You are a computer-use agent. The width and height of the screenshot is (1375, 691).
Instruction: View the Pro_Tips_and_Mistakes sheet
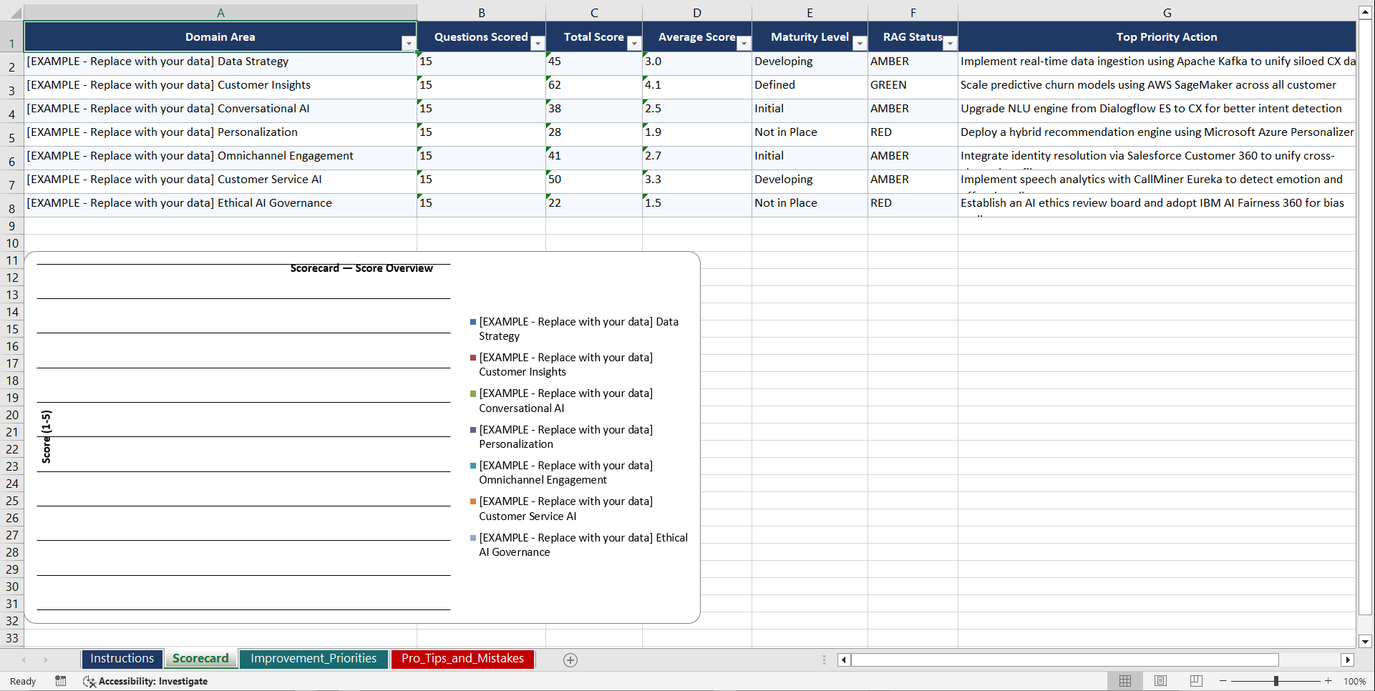point(462,658)
